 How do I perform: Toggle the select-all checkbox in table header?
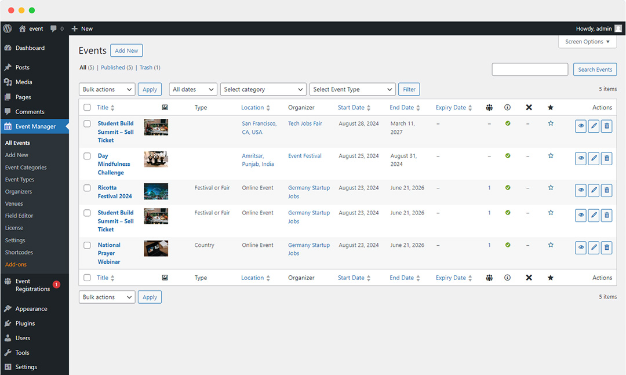point(87,108)
